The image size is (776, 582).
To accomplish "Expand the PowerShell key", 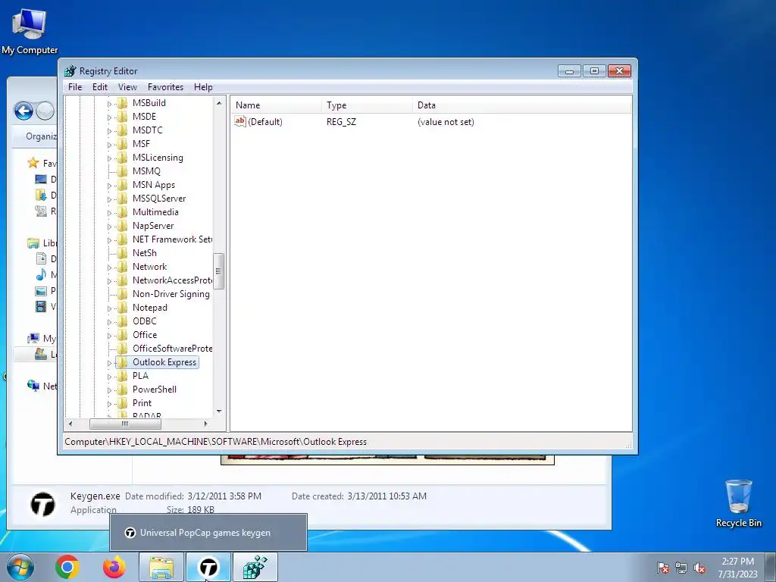I will [x=109, y=390].
